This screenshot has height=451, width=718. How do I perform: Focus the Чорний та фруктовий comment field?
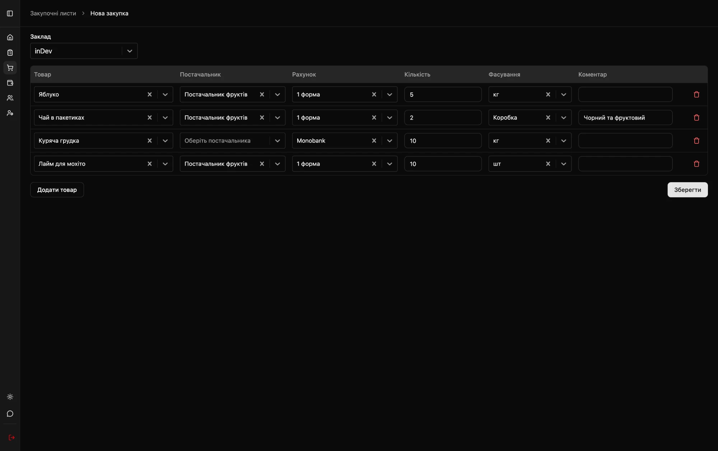pos(625,118)
